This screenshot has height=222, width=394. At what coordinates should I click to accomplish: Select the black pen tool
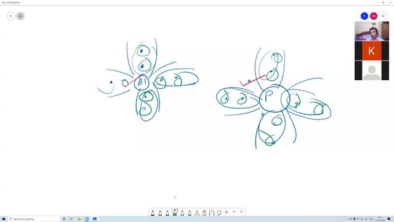coord(153,213)
